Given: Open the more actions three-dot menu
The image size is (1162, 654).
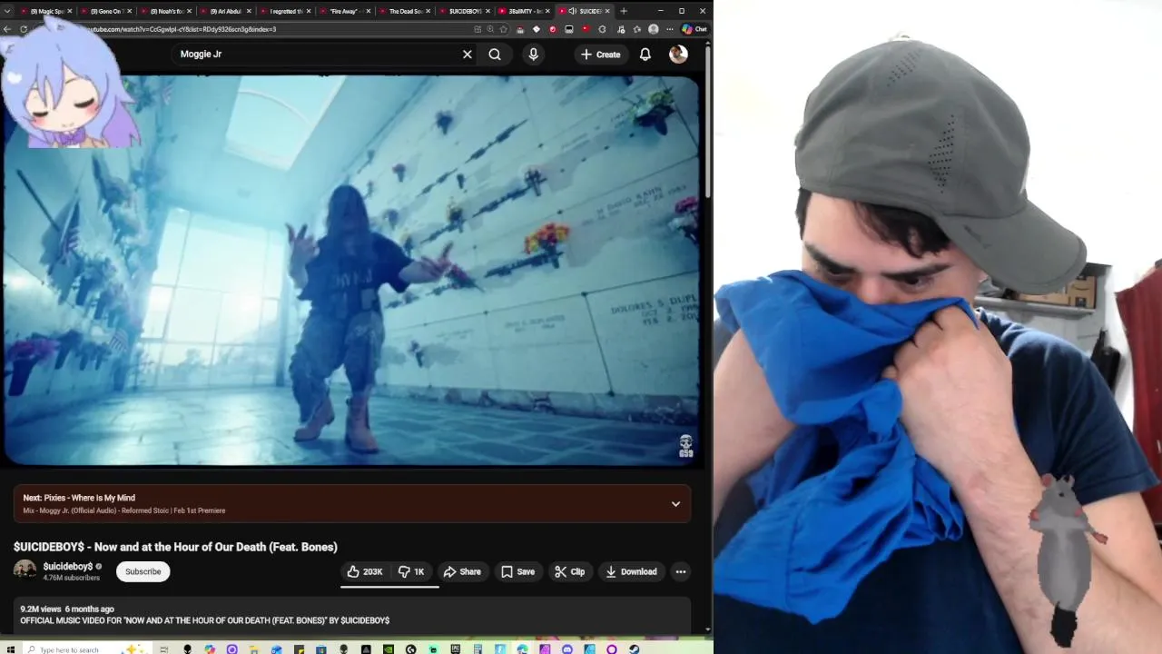Looking at the screenshot, I should point(681,571).
